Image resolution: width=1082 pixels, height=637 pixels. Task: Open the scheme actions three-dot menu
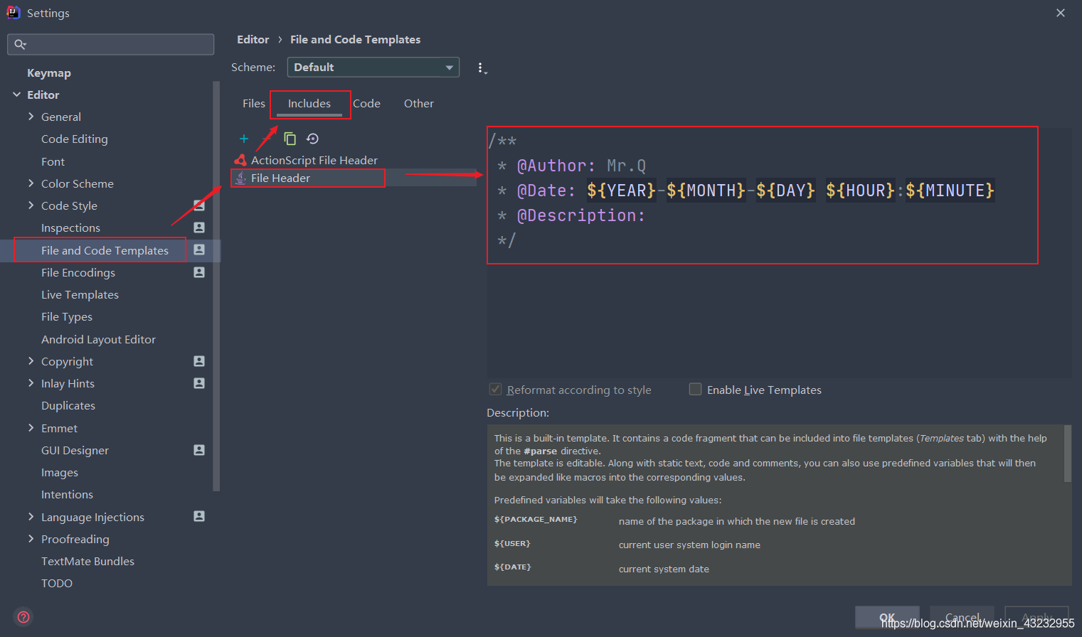[x=482, y=68]
